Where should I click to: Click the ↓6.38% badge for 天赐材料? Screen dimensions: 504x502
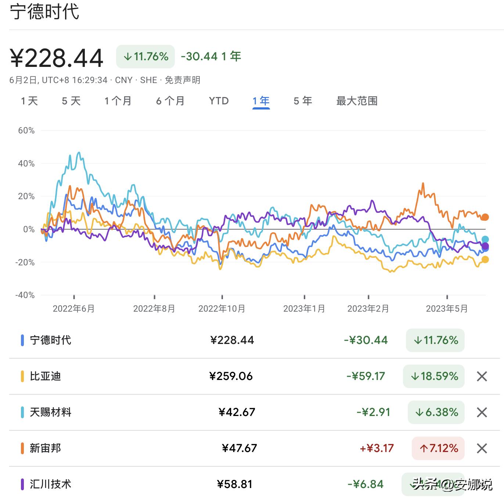click(x=436, y=412)
